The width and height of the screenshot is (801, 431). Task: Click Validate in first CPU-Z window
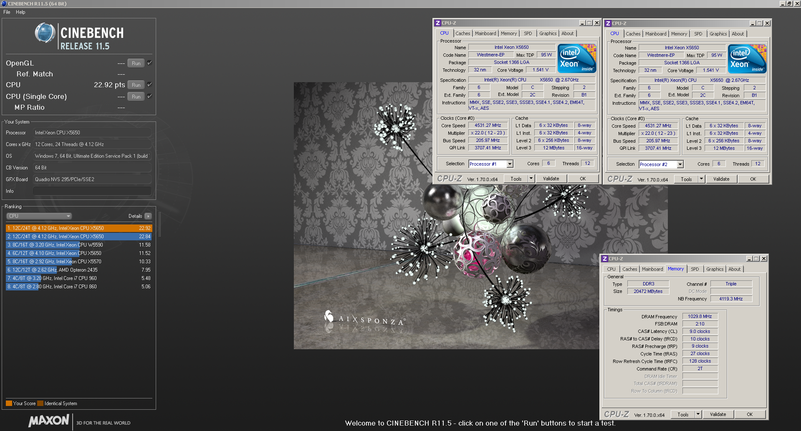551,179
